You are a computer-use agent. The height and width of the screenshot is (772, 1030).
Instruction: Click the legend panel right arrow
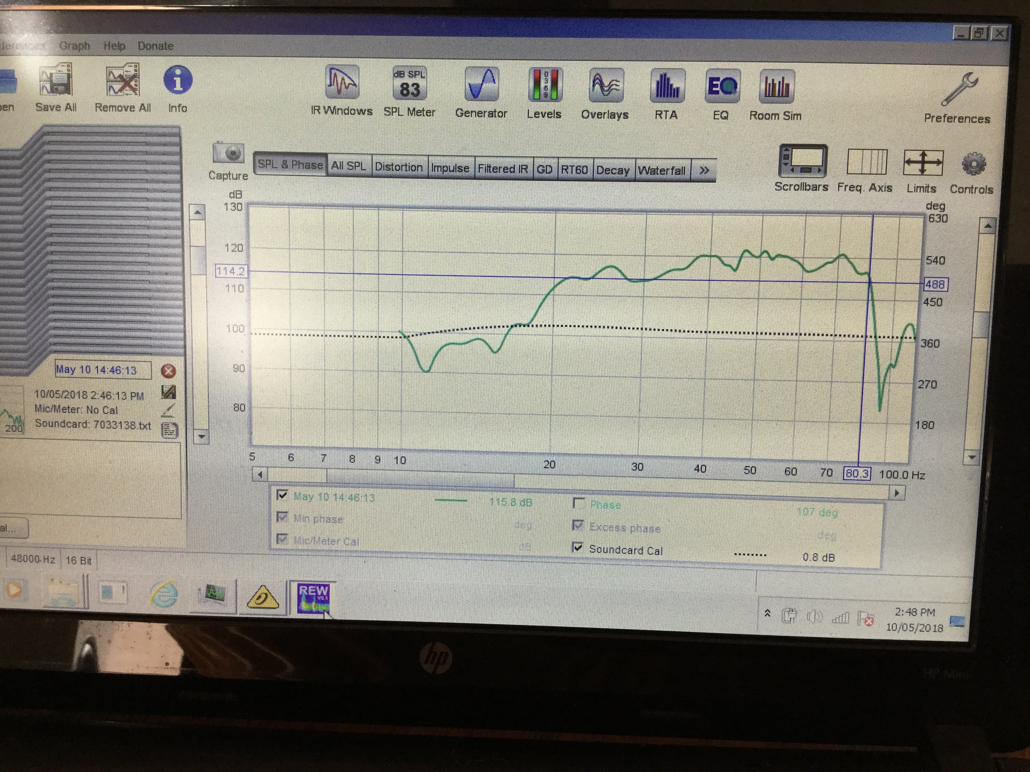click(x=897, y=493)
